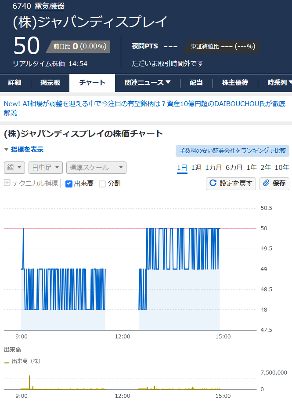Go to the 株主優待 tab
The height and width of the screenshot is (404, 292).
click(235, 83)
